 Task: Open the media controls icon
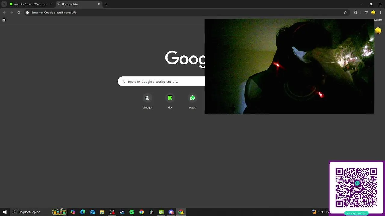(x=366, y=13)
